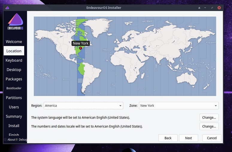The height and width of the screenshot is (152, 232).
Task: Click the About info icon
Action: 5,140
